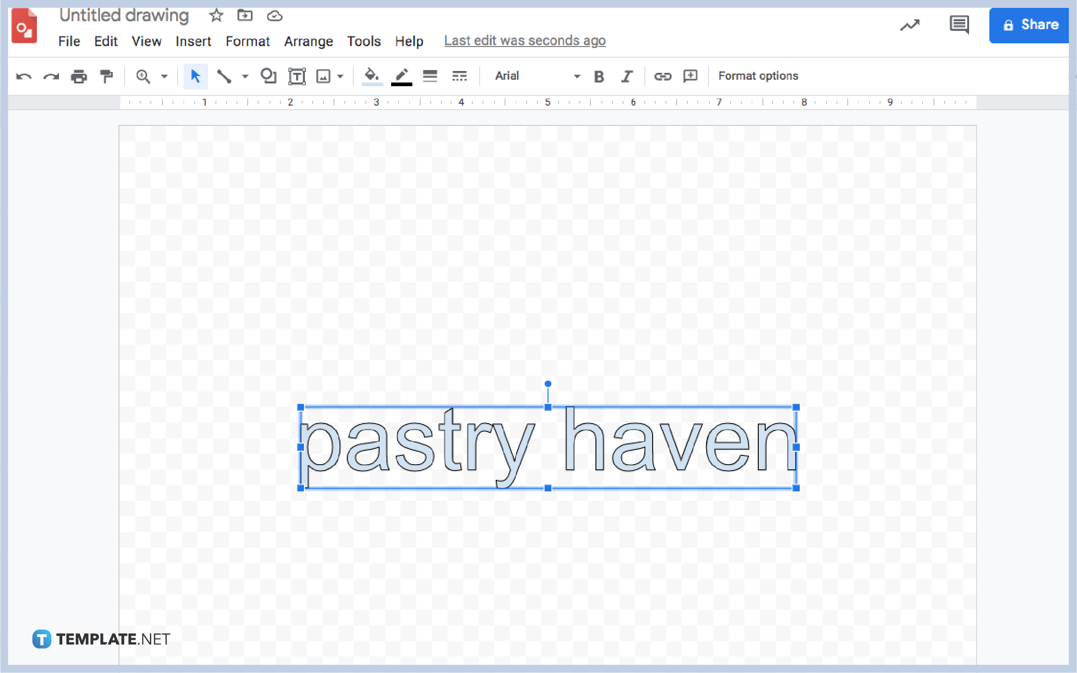This screenshot has height=673, width=1077.
Task: Click the Share button
Action: (x=1029, y=24)
